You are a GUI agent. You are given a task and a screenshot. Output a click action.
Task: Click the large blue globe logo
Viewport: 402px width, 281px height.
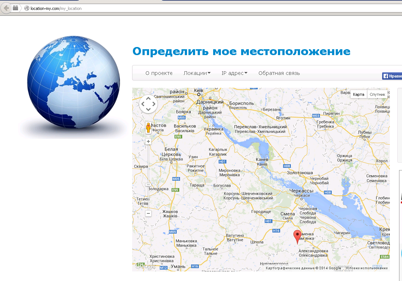(74, 82)
